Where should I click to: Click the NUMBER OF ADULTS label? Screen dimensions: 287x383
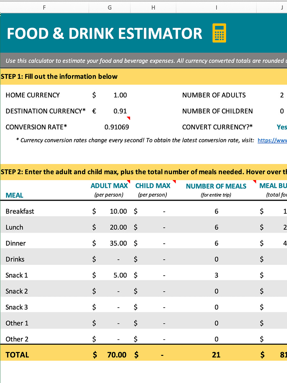coord(214,95)
